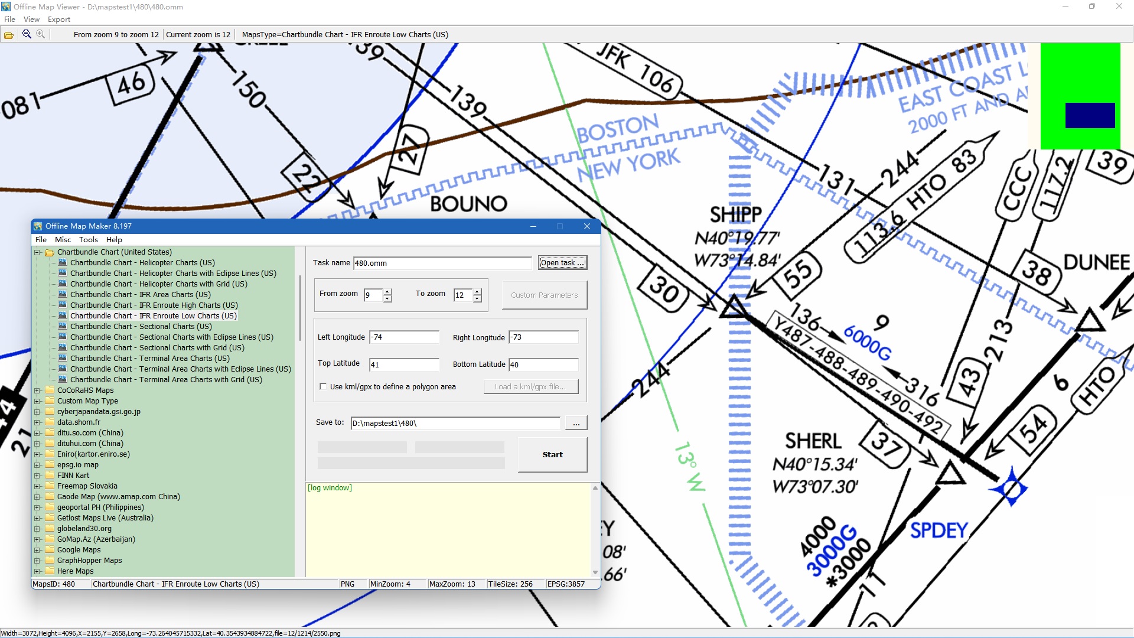
Task: Click the Helicopter Charts (US) map icon
Action: click(63, 263)
